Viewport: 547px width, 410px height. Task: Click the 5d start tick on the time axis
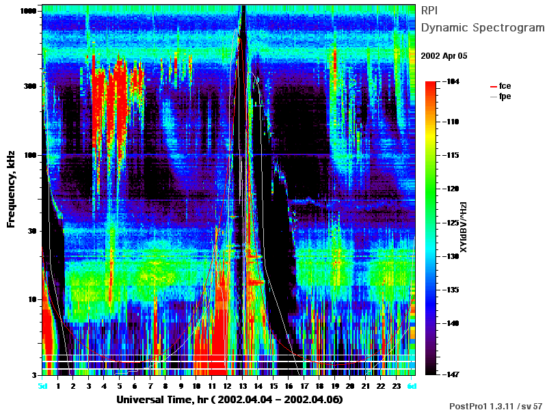point(42,386)
